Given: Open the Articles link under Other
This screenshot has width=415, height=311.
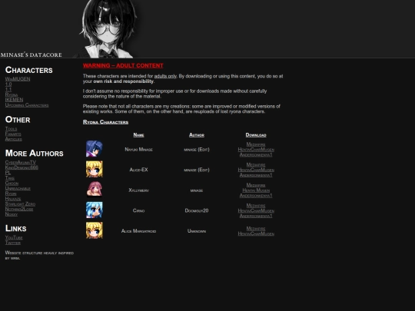Looking at the screenshot, I should tap(14, 139).
